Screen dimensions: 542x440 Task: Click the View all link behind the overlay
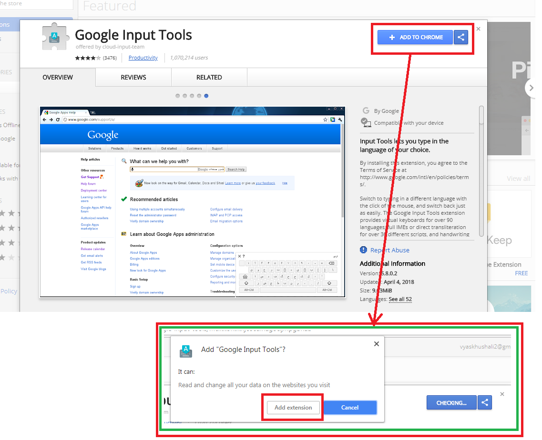tap(519, 179)
